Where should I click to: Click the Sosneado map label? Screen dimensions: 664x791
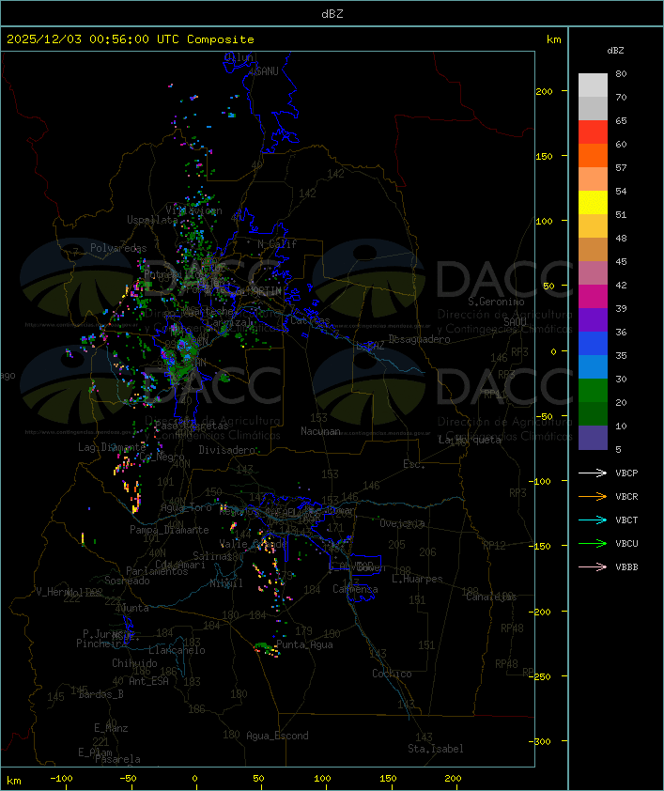(127, 581)
